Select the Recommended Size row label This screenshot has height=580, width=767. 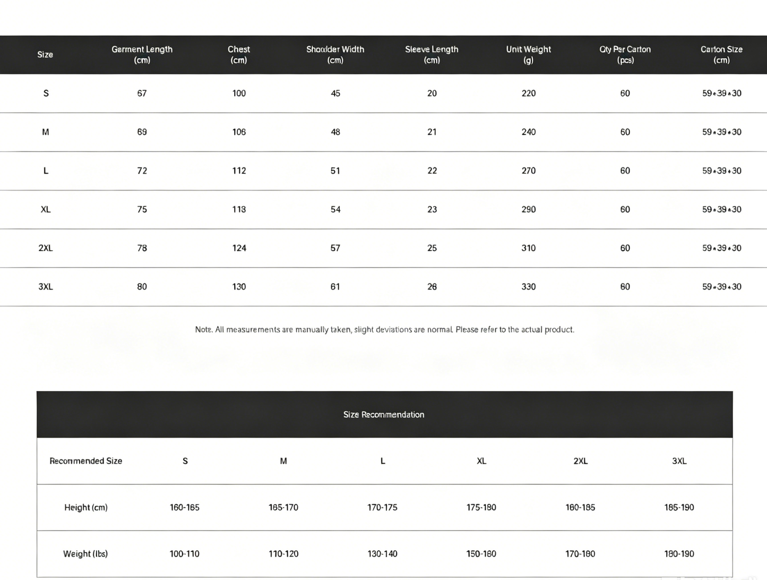tap(85, 461)
